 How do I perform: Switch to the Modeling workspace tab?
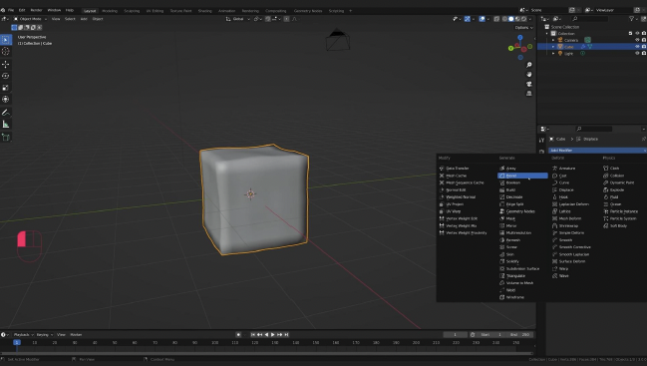point(110,11)
